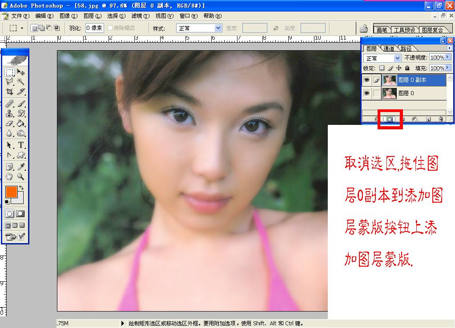Open the 图像 menu
455x328 pixels.
(68, 16)
